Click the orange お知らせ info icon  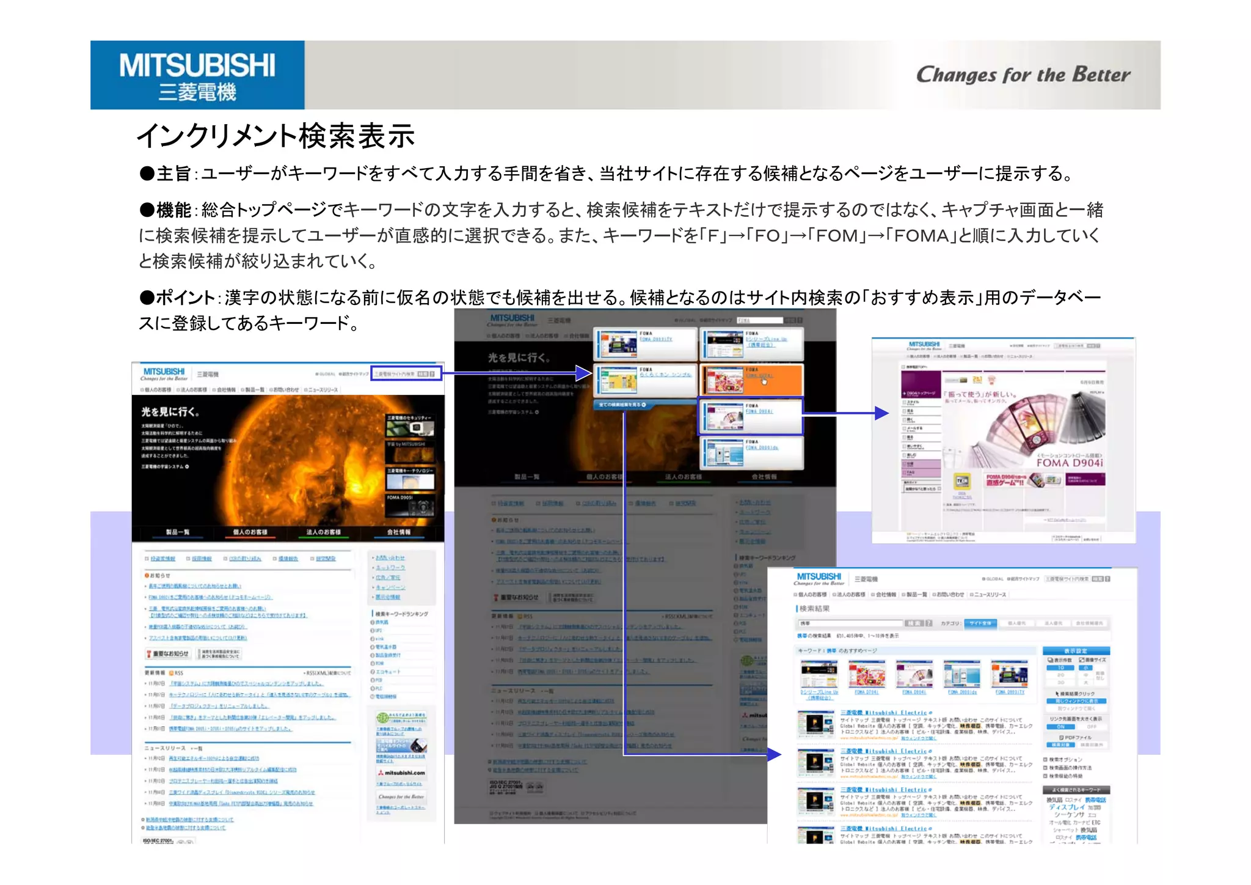(x=147, y=575)
